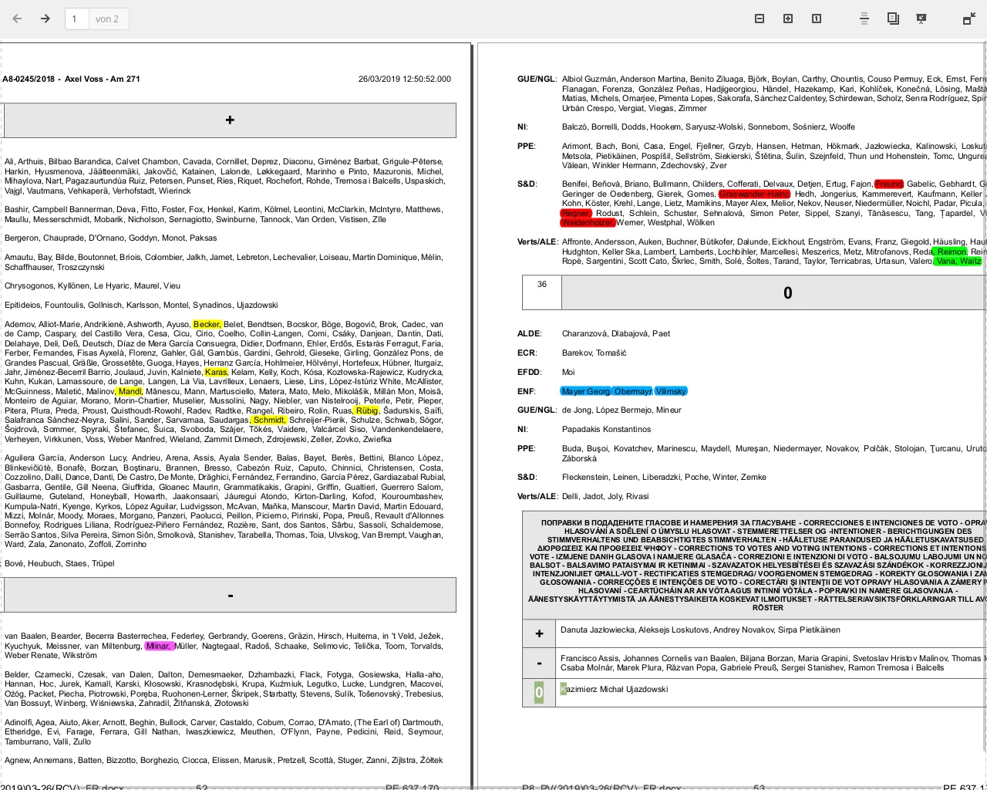987x790 pixels.
Task: Click blue-highlighted name 'Vilimsky'
Action: point(671,392)
